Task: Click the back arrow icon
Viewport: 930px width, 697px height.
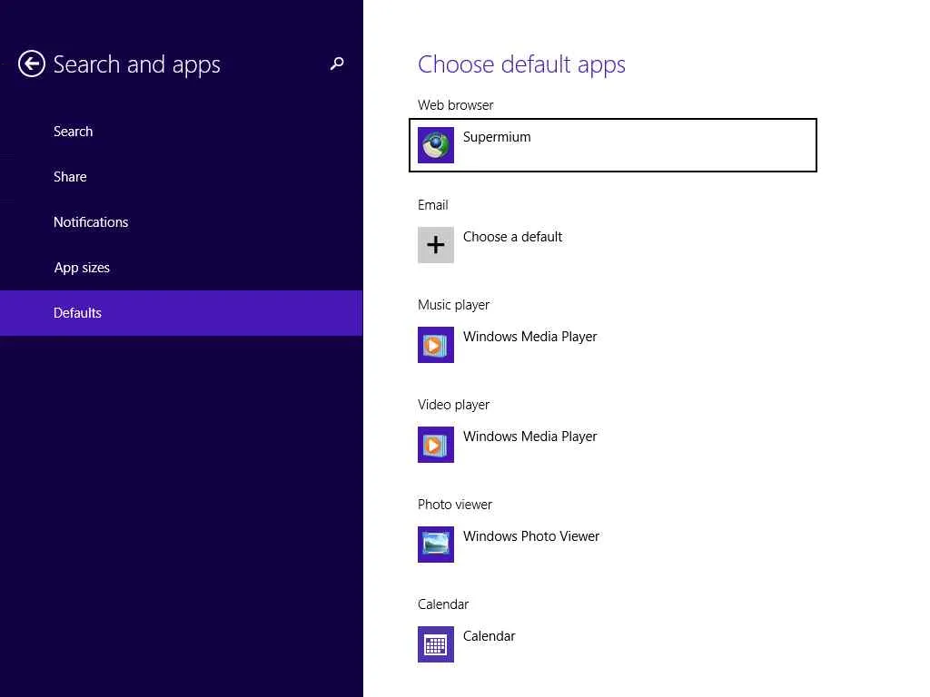Action: (32, 64)
